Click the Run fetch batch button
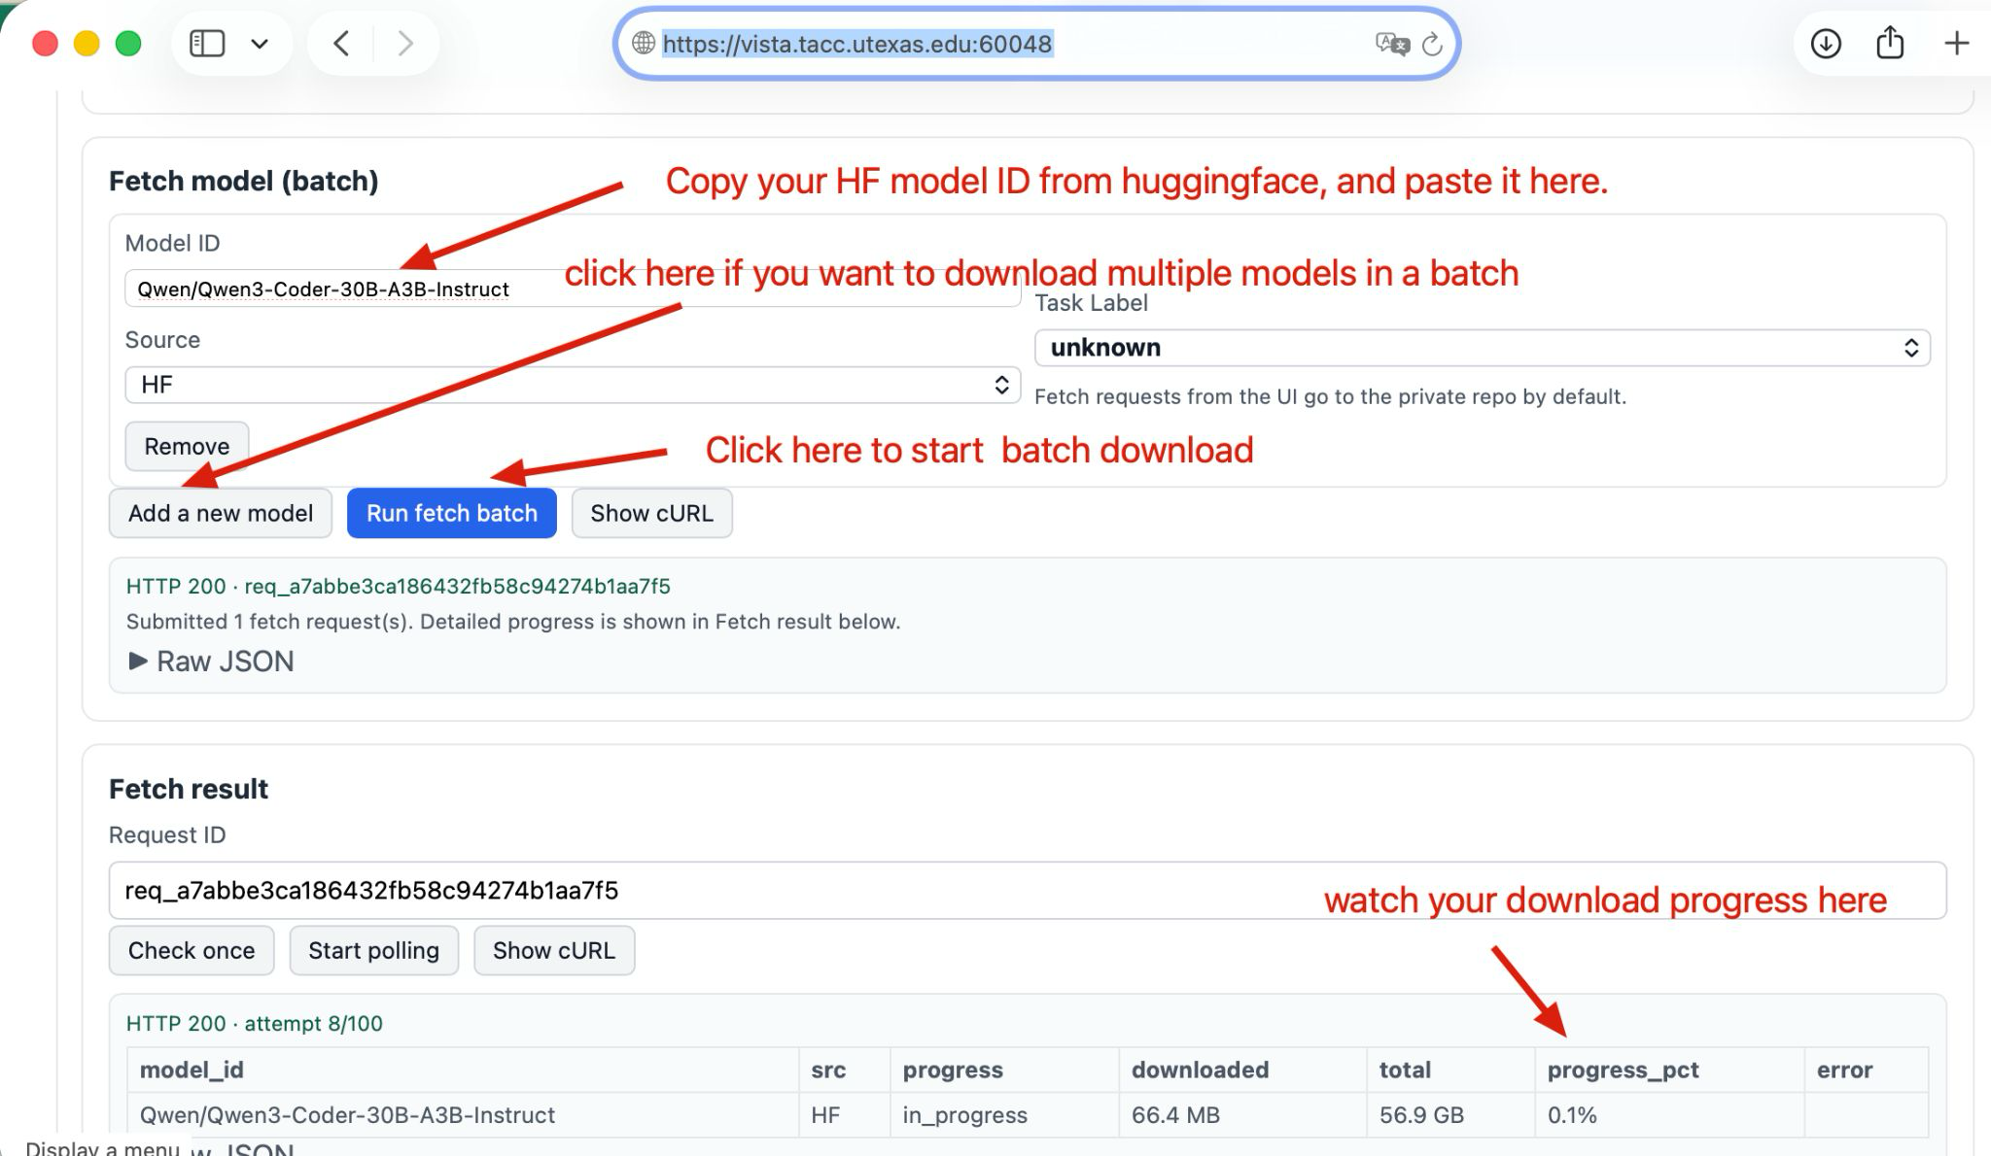Screen dimensions: 1991x1156 pos(451,513)
